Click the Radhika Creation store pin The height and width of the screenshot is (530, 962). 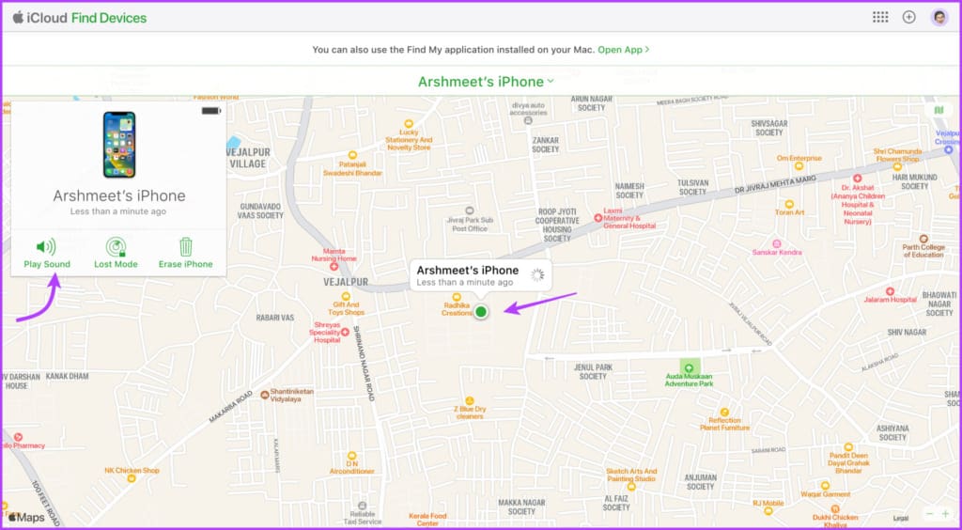click(x=457, y=297)
